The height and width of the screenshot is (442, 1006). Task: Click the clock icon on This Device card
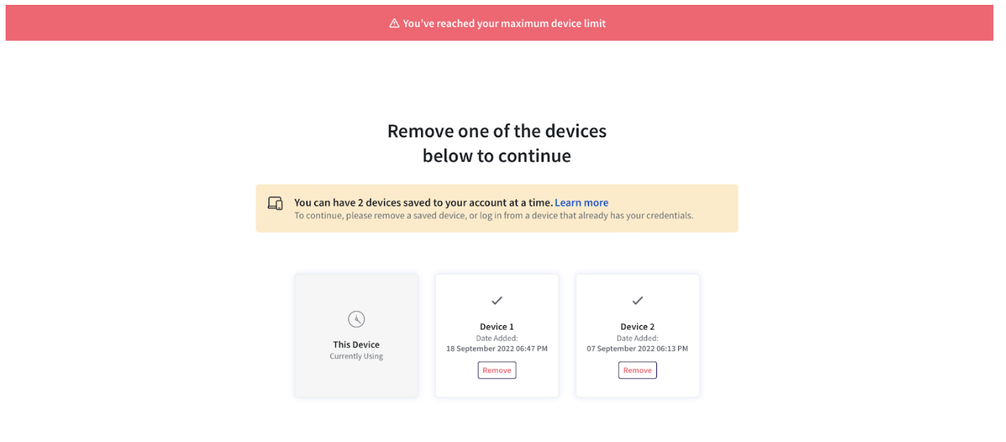pos(356,320)
